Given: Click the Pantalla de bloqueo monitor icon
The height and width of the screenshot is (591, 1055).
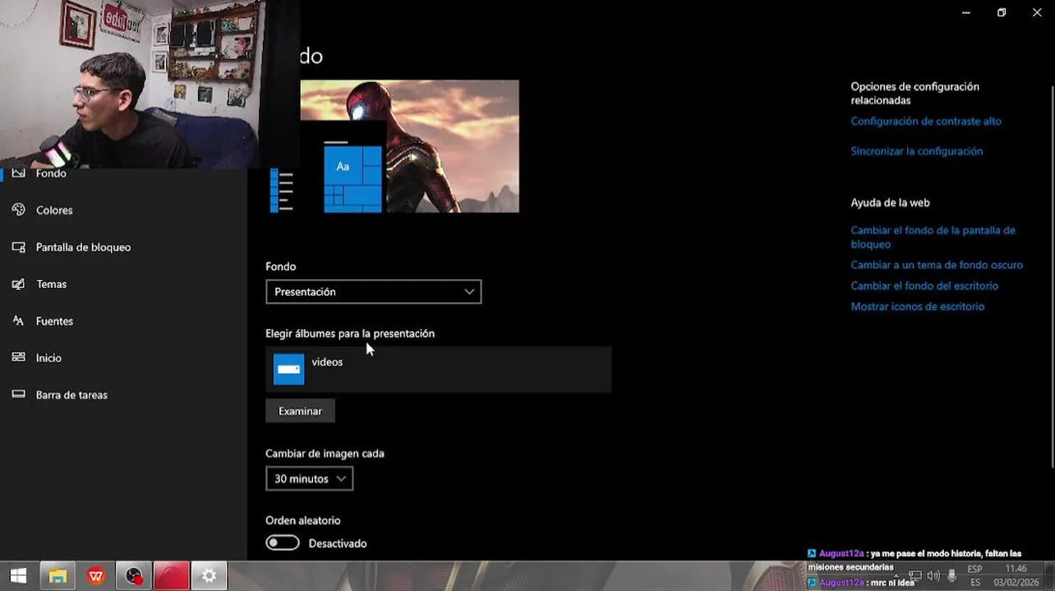Looking at the screenshot, I should pos(18,247).
